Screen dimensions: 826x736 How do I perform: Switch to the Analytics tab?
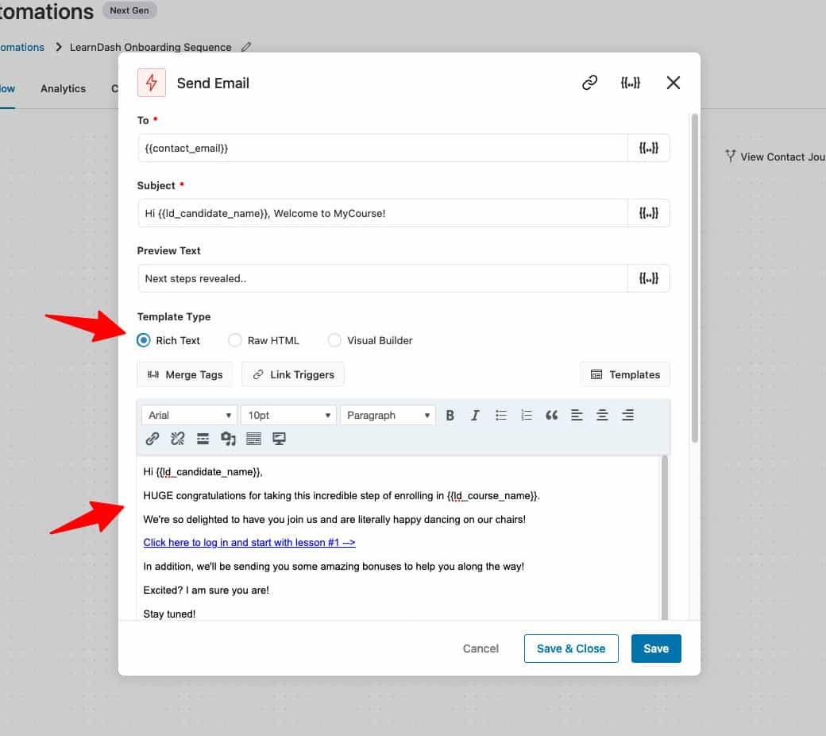coord(63,88)
